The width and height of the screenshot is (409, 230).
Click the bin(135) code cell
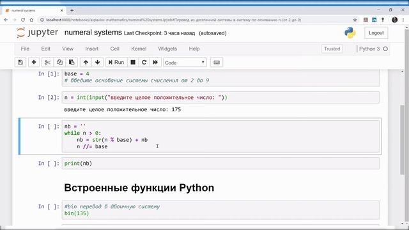pyautogui.click(x=220, y=210)
